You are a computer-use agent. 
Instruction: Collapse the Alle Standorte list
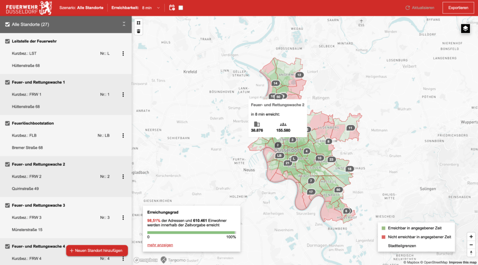(x=124, y=24)
